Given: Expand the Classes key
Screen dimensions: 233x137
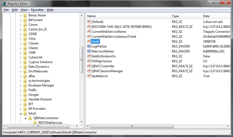Looking at the screenshot, I should 21,44.
